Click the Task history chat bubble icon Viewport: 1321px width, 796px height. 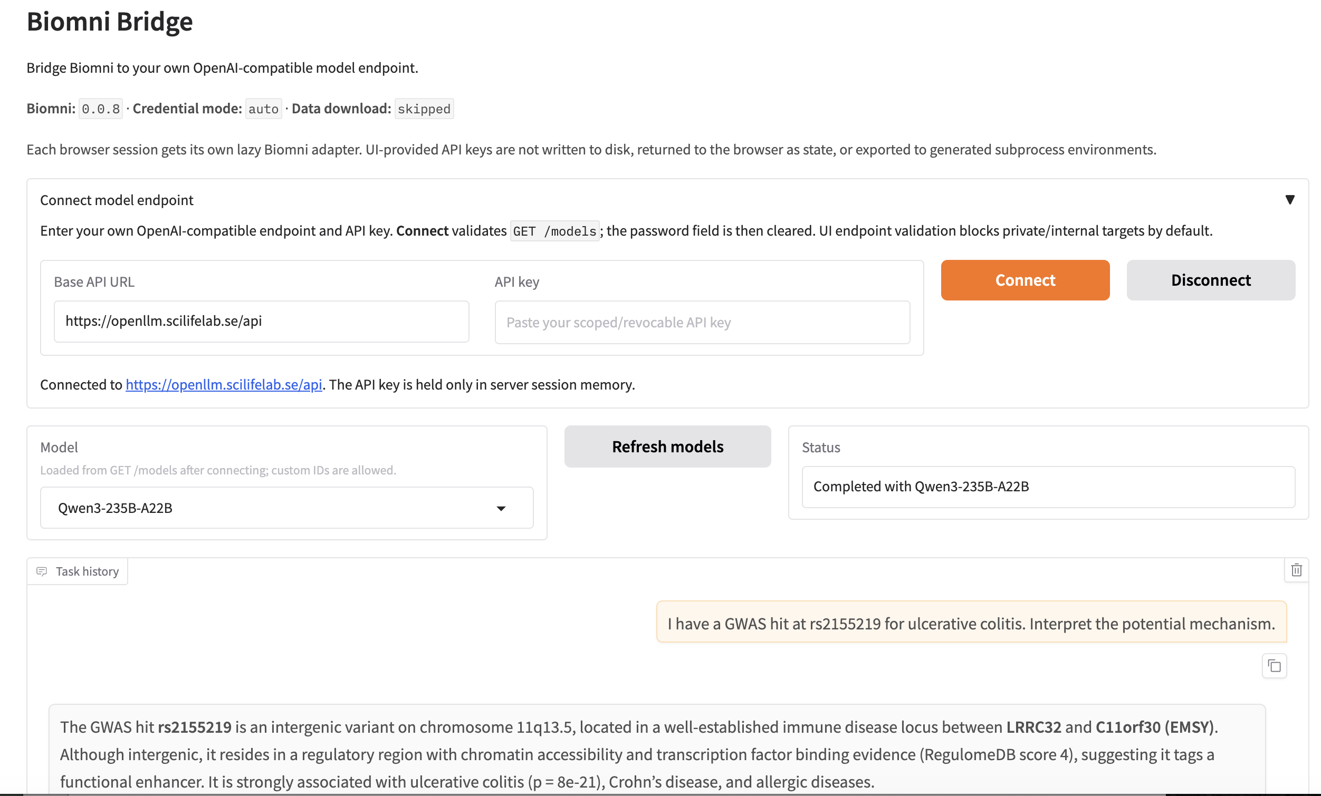click(x=42, y=571)
